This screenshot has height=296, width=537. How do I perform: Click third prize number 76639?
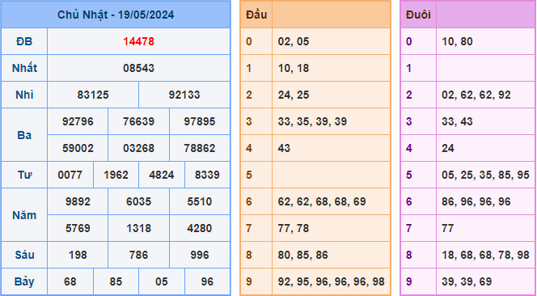[139, 121]
